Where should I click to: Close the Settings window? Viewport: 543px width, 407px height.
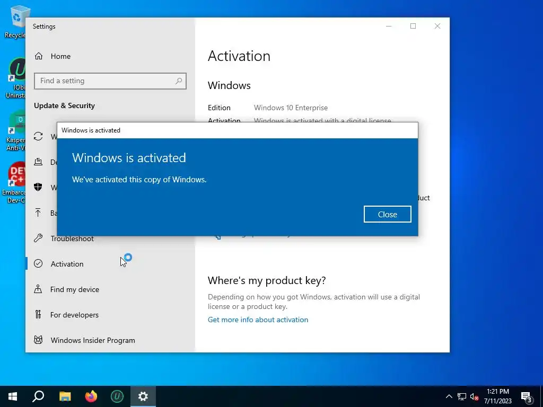pyautogui.click(x=437, y=26)
